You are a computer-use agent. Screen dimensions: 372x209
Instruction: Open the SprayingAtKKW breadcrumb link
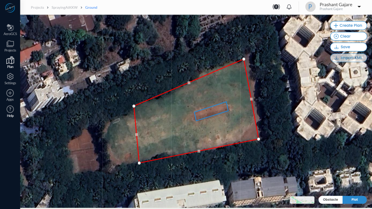coord(65,7)
